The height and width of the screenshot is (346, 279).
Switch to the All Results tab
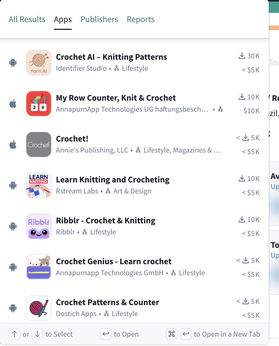coord(27,19)
